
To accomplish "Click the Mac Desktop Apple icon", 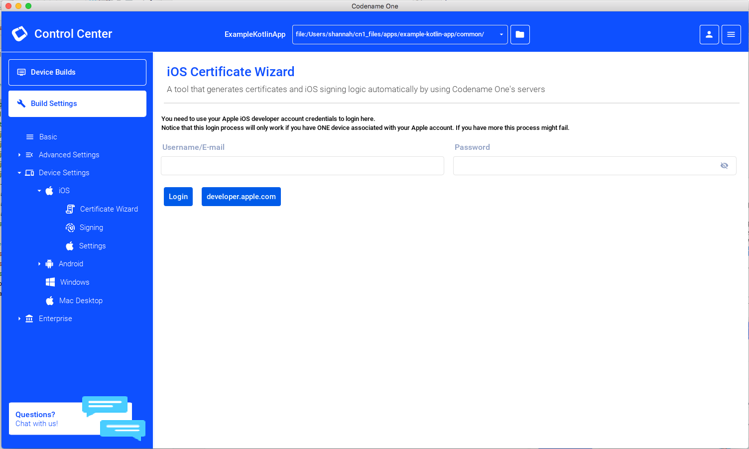I will [50, 301].
